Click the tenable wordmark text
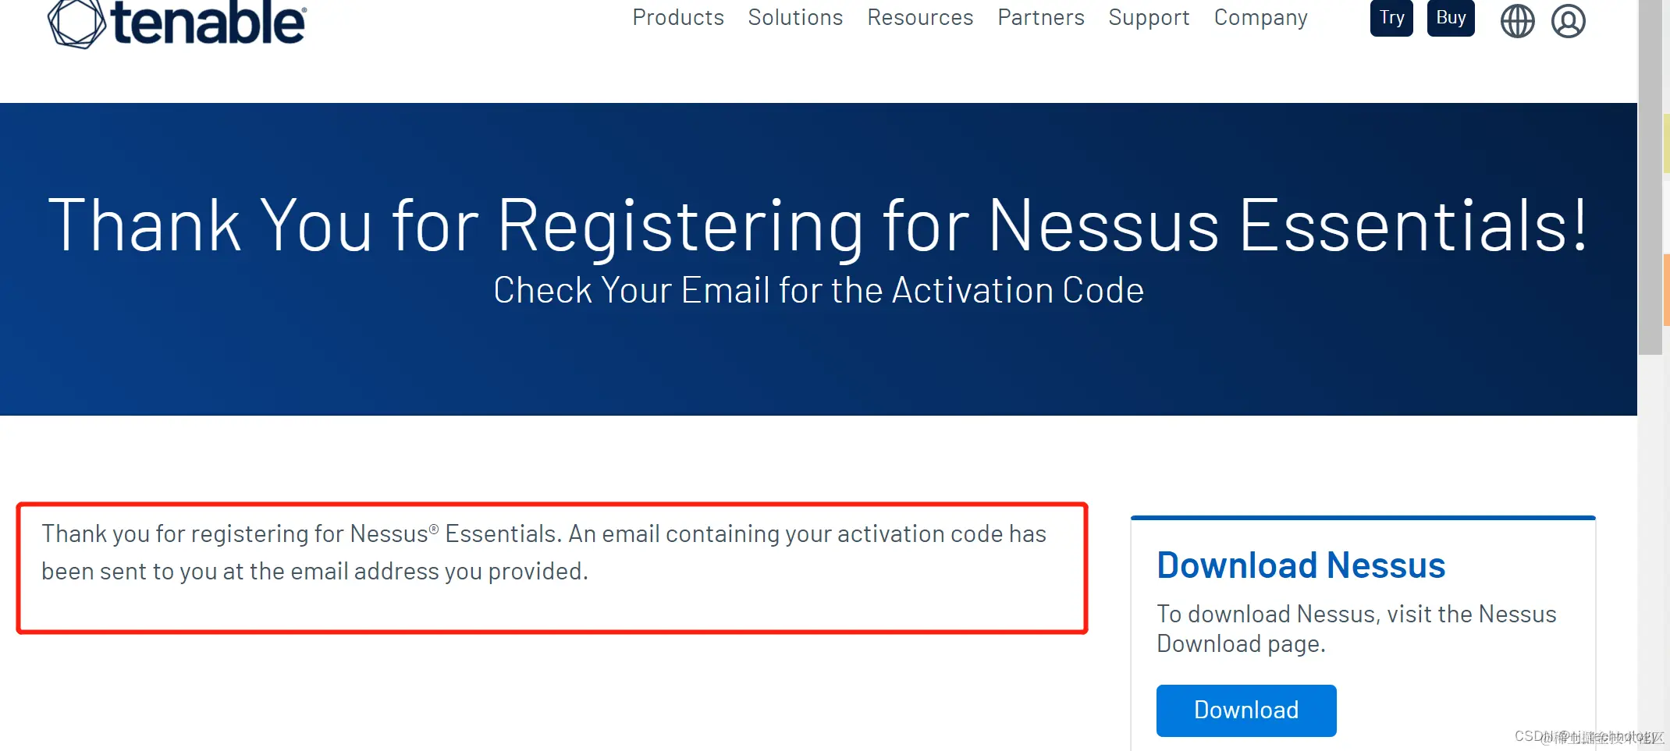The image size is (1670, 751). click(x=208, y=22)
